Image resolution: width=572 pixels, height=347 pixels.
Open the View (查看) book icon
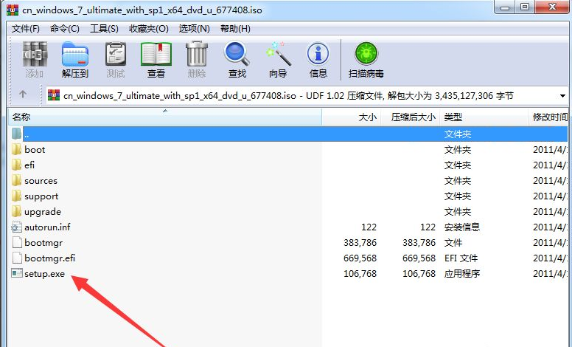coord(156,54)
